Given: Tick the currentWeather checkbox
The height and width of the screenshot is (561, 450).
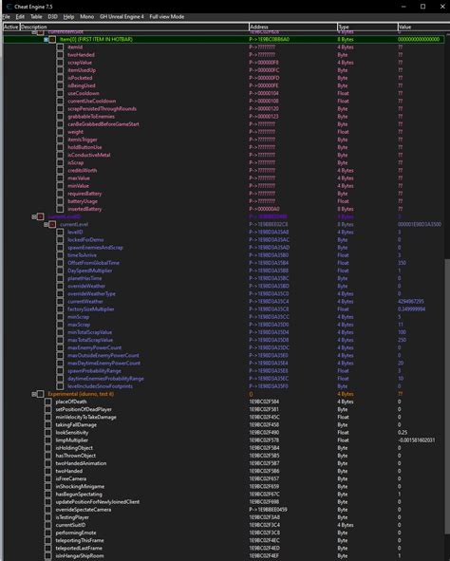Looking at the screenshot, I should click(x=60, y=301).
